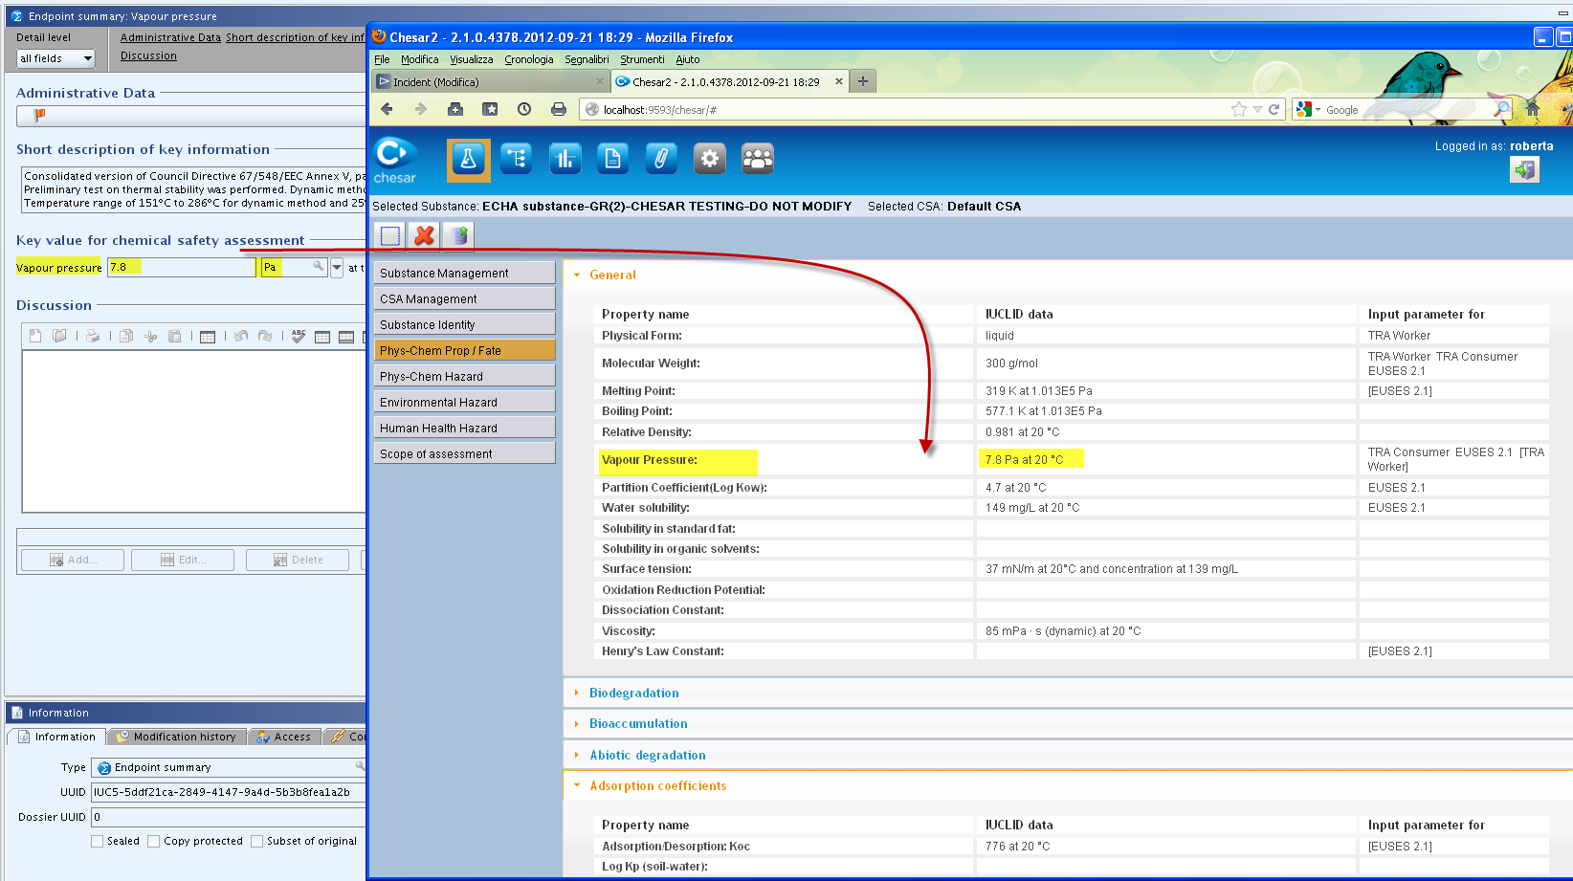
Task: Expand the Biodegradation section
Action: pyautogui.click(x=577, y=693)
